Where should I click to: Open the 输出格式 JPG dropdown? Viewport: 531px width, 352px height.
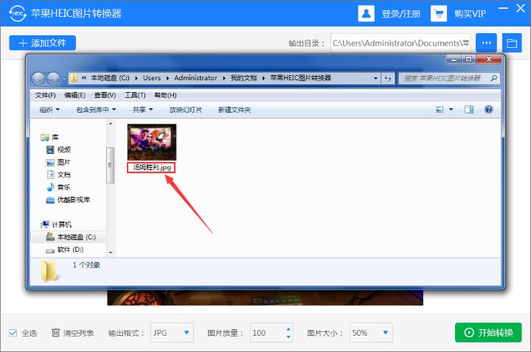point(172,333)
